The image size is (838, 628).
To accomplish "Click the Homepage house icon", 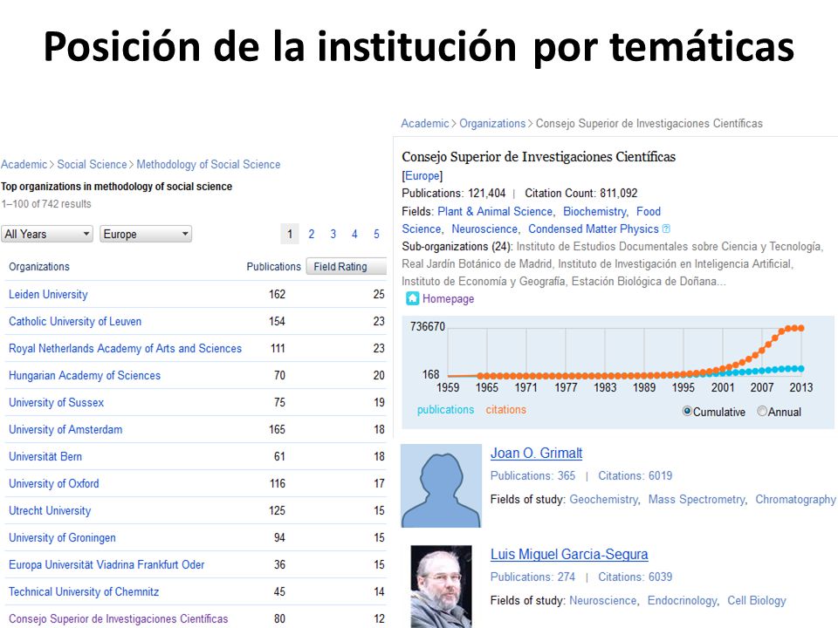I will coord(412,298).
